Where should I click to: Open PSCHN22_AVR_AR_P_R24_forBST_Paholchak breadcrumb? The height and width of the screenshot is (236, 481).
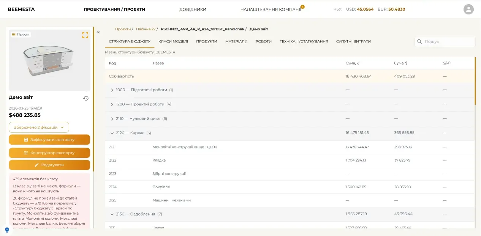point(203,29)
